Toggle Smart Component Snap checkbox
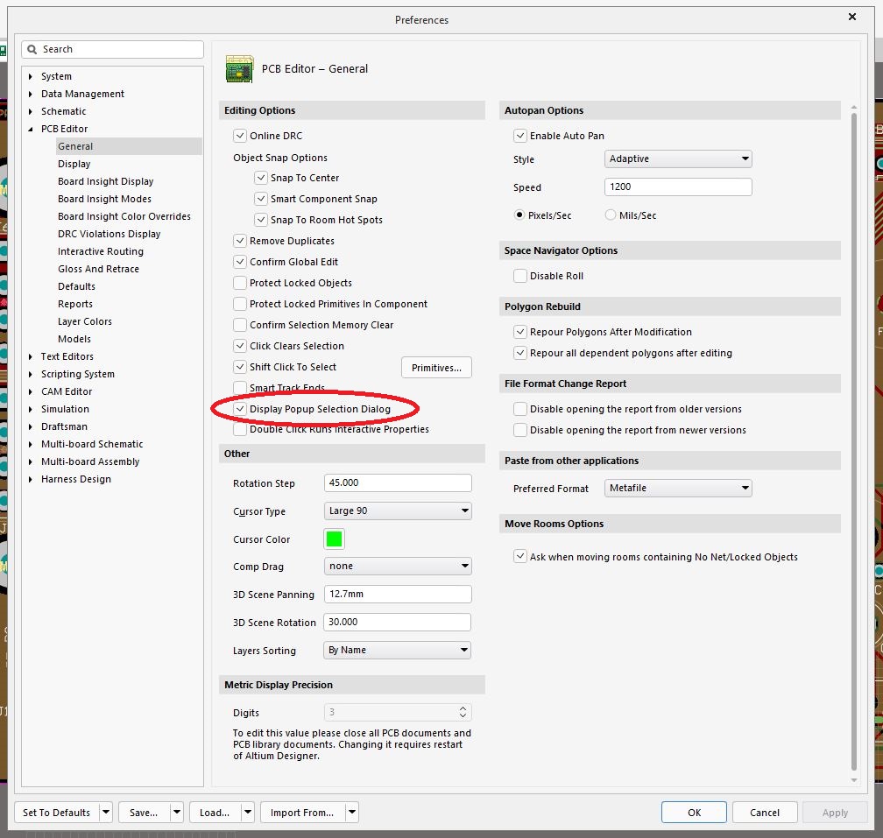The width and height of the screenshot is (883, 838). [x=261, y=199]
